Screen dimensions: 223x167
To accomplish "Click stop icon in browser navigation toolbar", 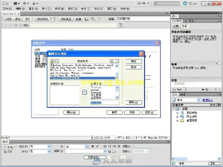I will pyautogui.click(x=16, y=25).
